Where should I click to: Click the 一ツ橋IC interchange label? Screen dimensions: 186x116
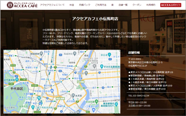pyautogui.click(x=23, y=79)
